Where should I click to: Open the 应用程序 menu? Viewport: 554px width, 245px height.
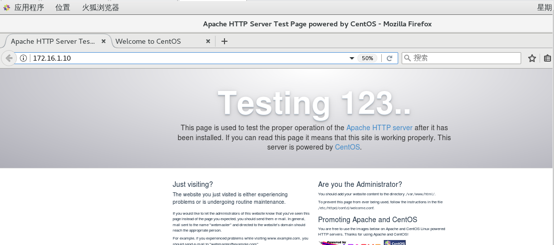coord(29,7)
